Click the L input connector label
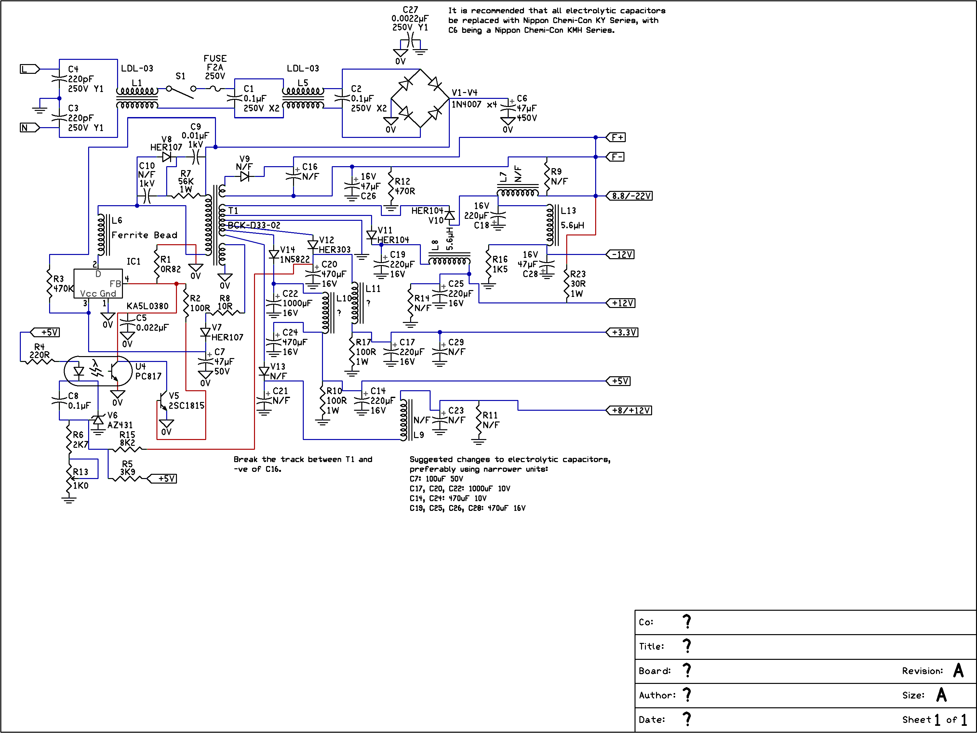 [x=30, y=69]
